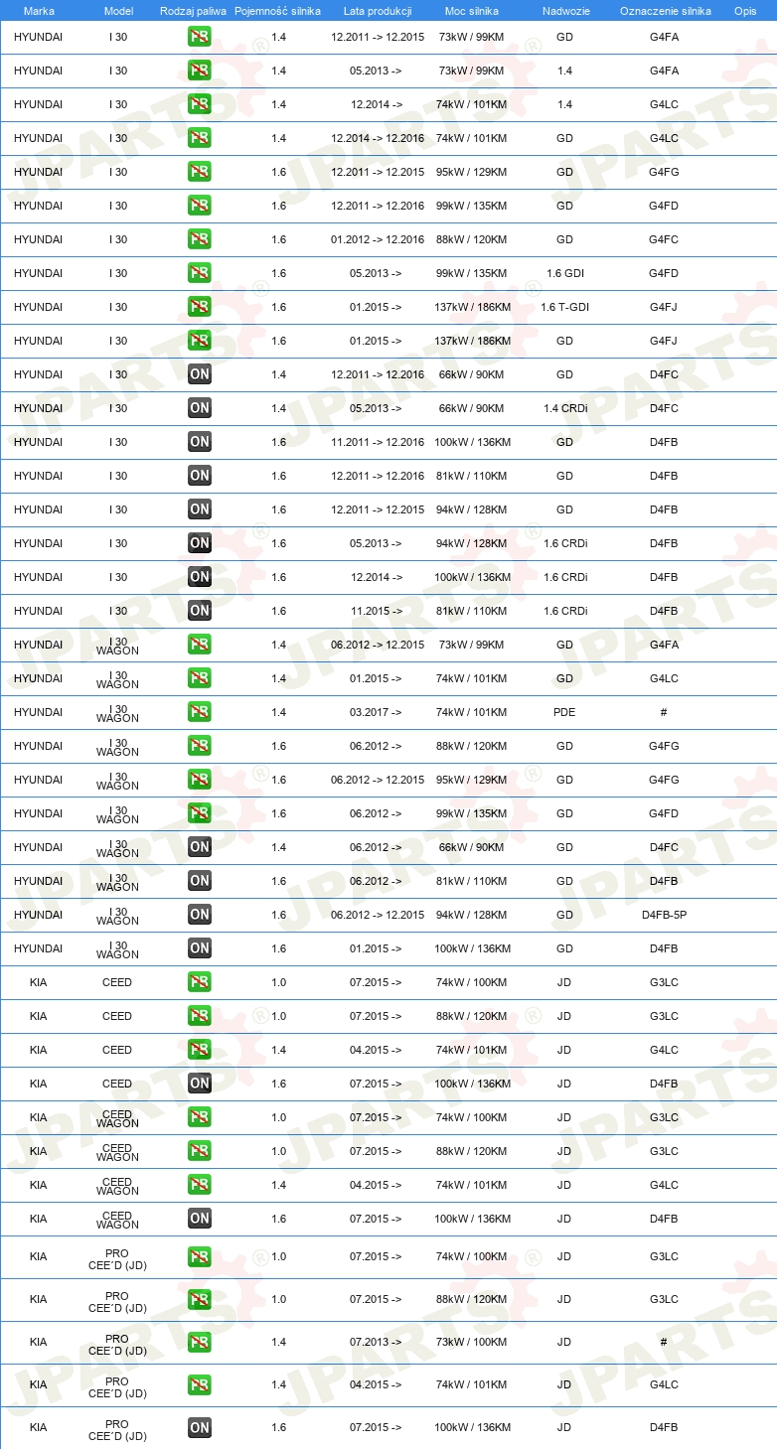Click the Pojemność silnika column header
This screenshot has width=777, height=1449.
click(278, 11)
